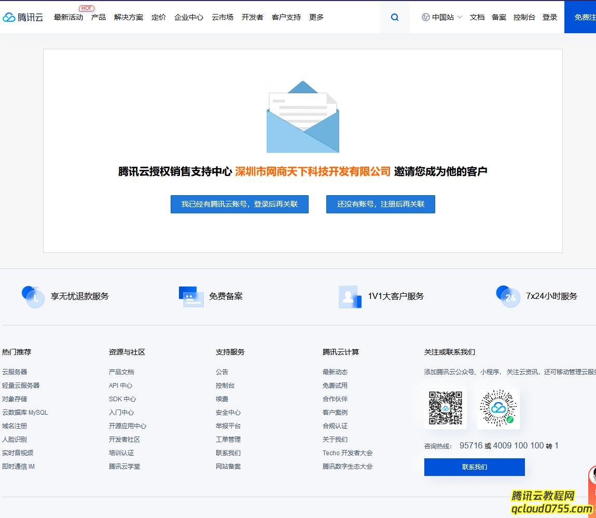
Task: Open 云市场 menu
Action: click(x=223, y=17)
